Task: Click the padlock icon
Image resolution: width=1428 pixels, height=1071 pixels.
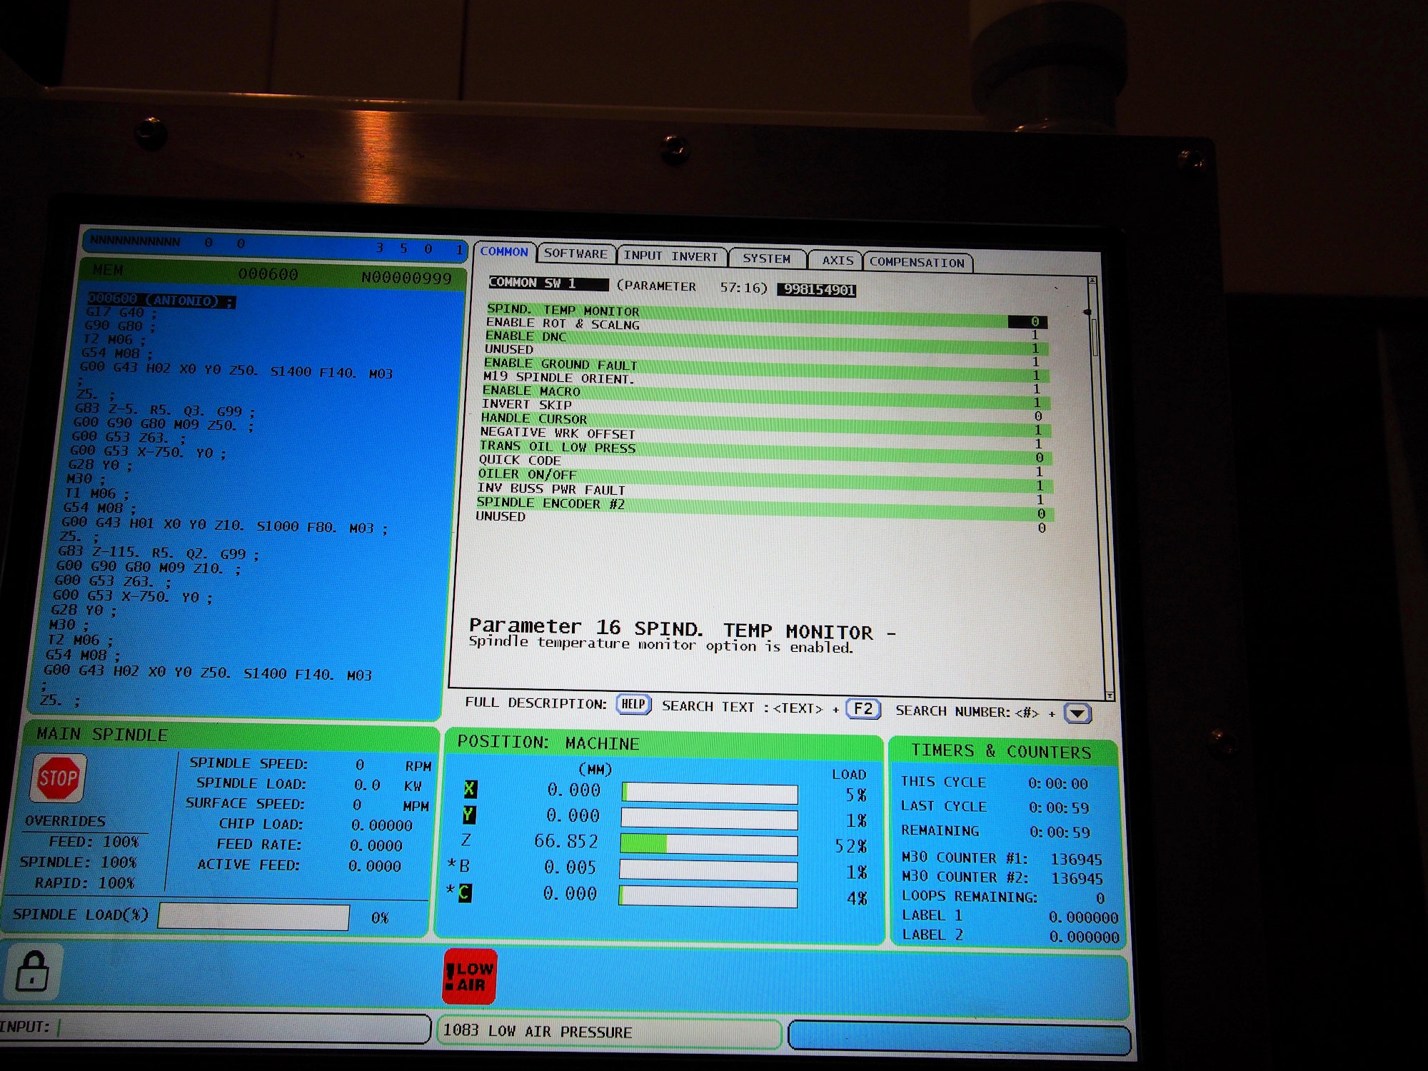Action: tap(32, 971)
